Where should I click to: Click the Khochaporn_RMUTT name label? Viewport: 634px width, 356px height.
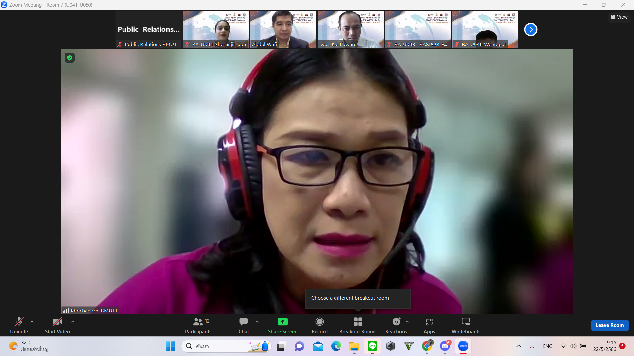click(x=94, y=311)
